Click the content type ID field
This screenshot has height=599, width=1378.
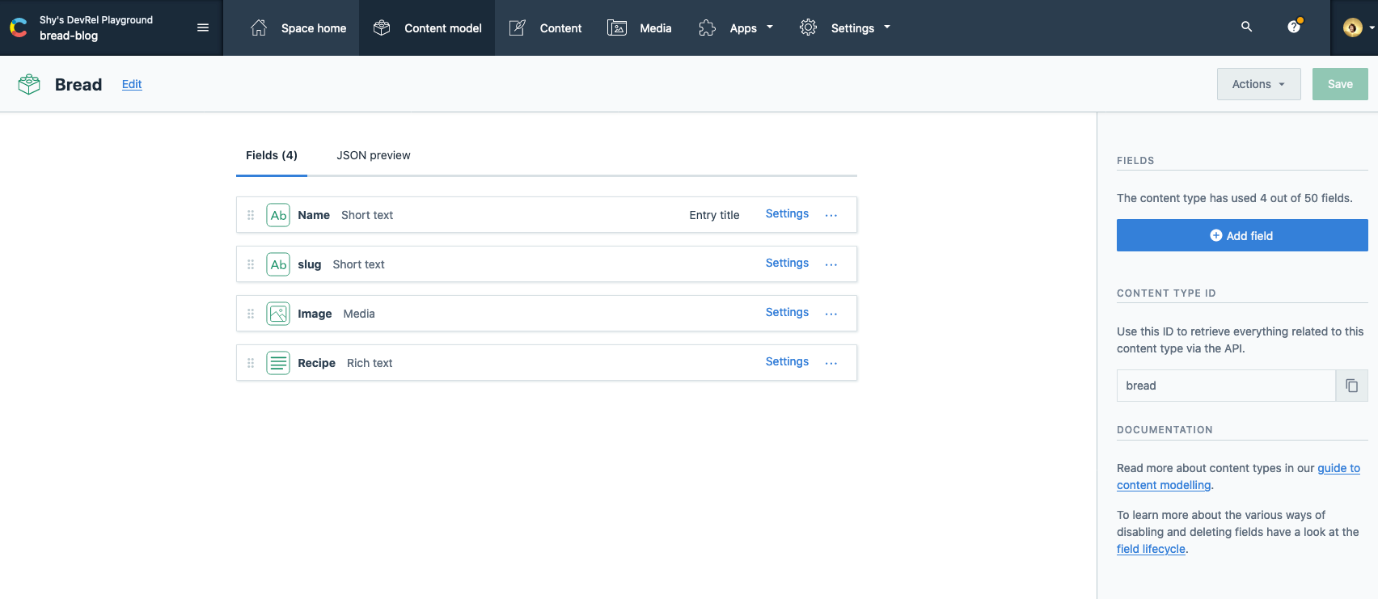click(1226, 386)
